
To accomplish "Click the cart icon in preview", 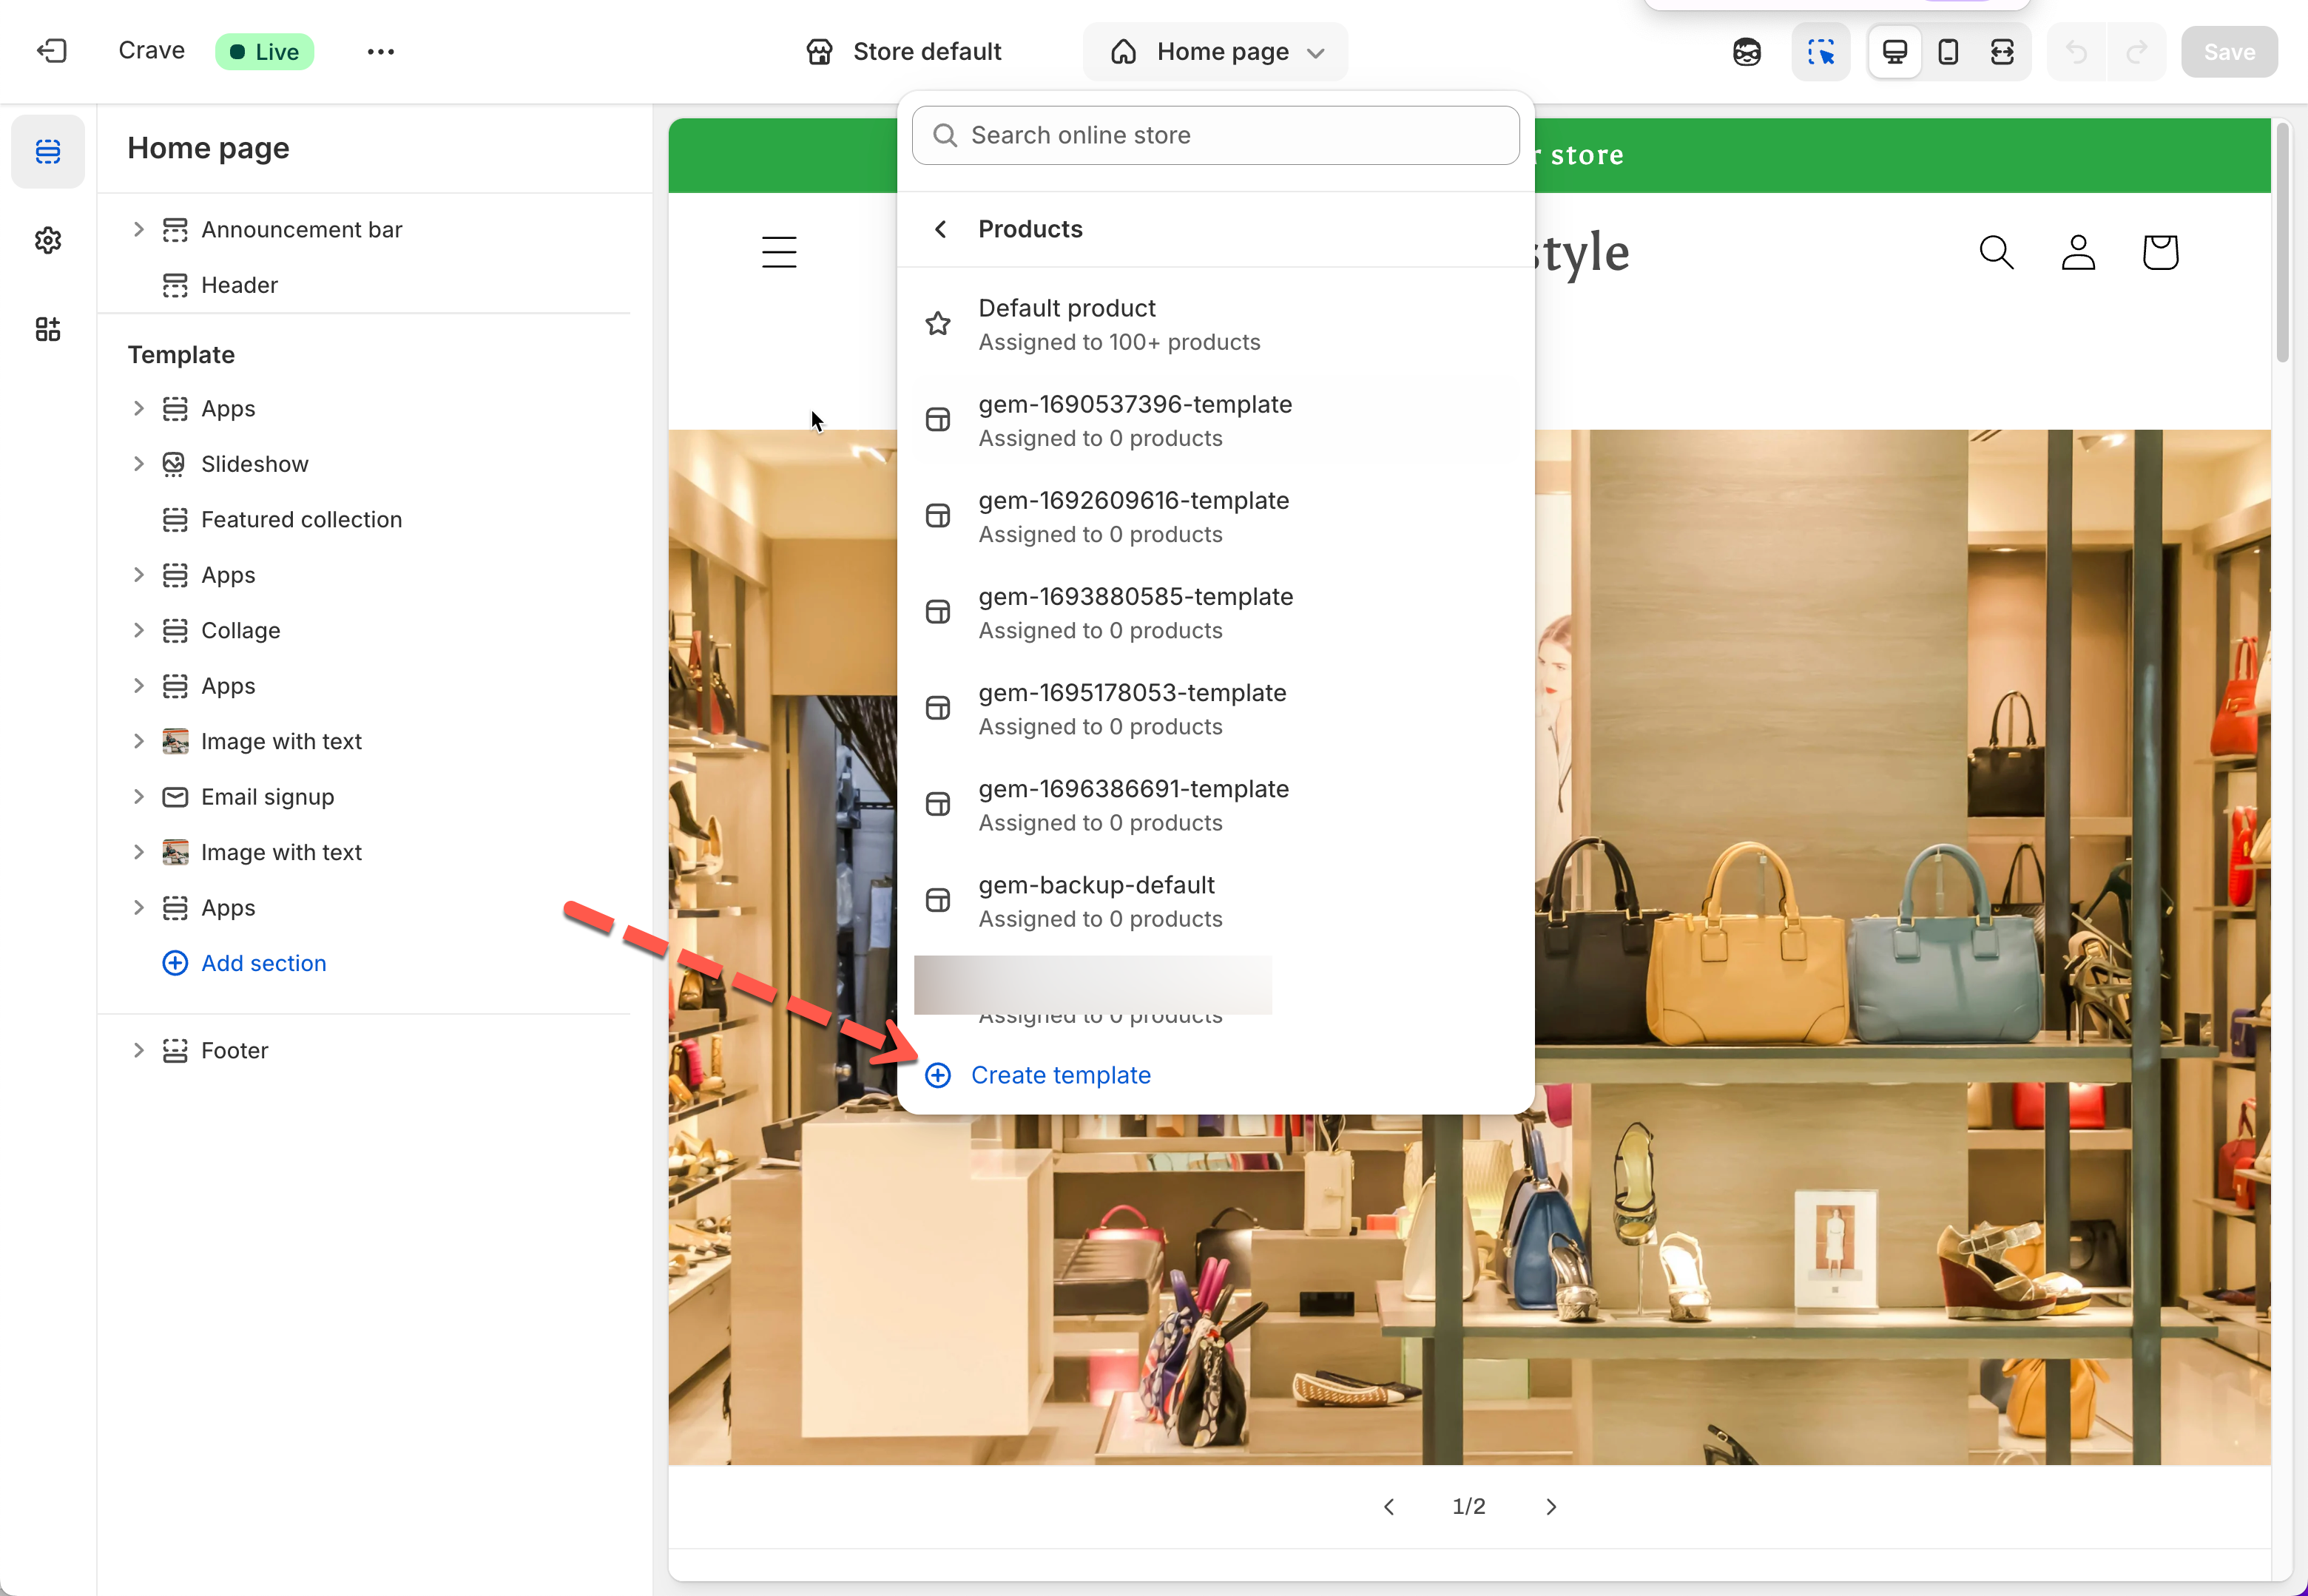I will [2160, 252].
